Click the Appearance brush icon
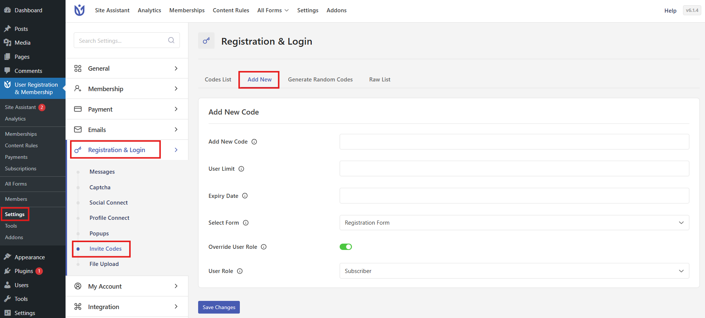The image size is (705, 318). (x=7, y=257)
